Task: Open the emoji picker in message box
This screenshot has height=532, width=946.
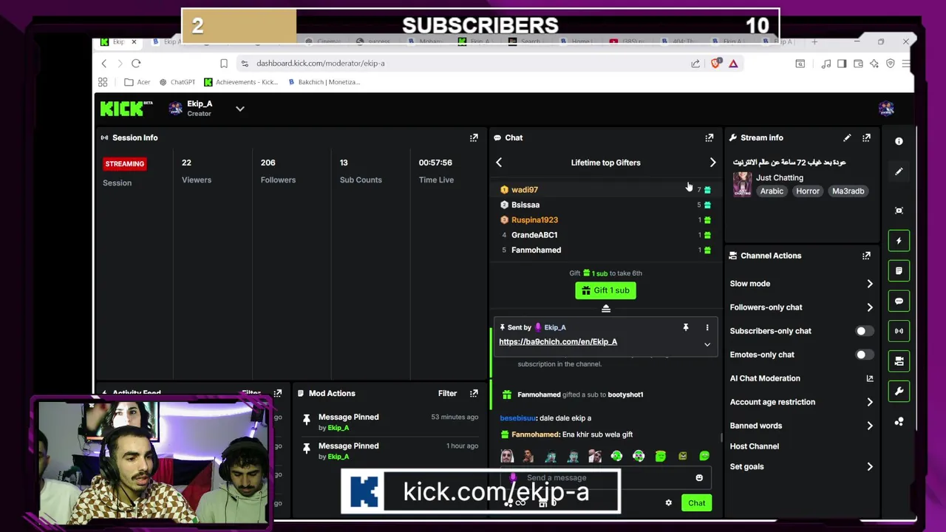Action: coord(699,478)
